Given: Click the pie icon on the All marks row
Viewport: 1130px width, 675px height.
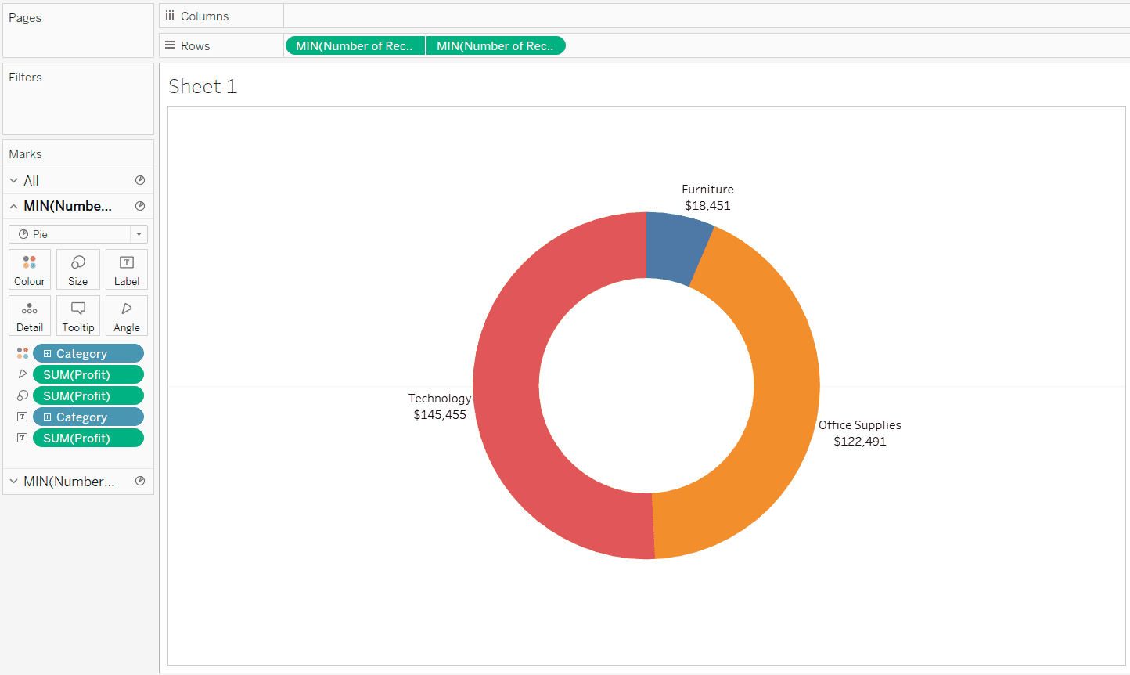Looking at the screenshot, I should tap(140, 180).
